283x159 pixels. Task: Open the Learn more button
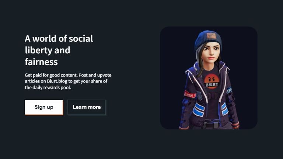point(87,107)
